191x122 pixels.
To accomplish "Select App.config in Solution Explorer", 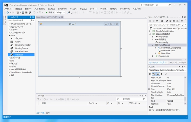I will pos(163,42).
